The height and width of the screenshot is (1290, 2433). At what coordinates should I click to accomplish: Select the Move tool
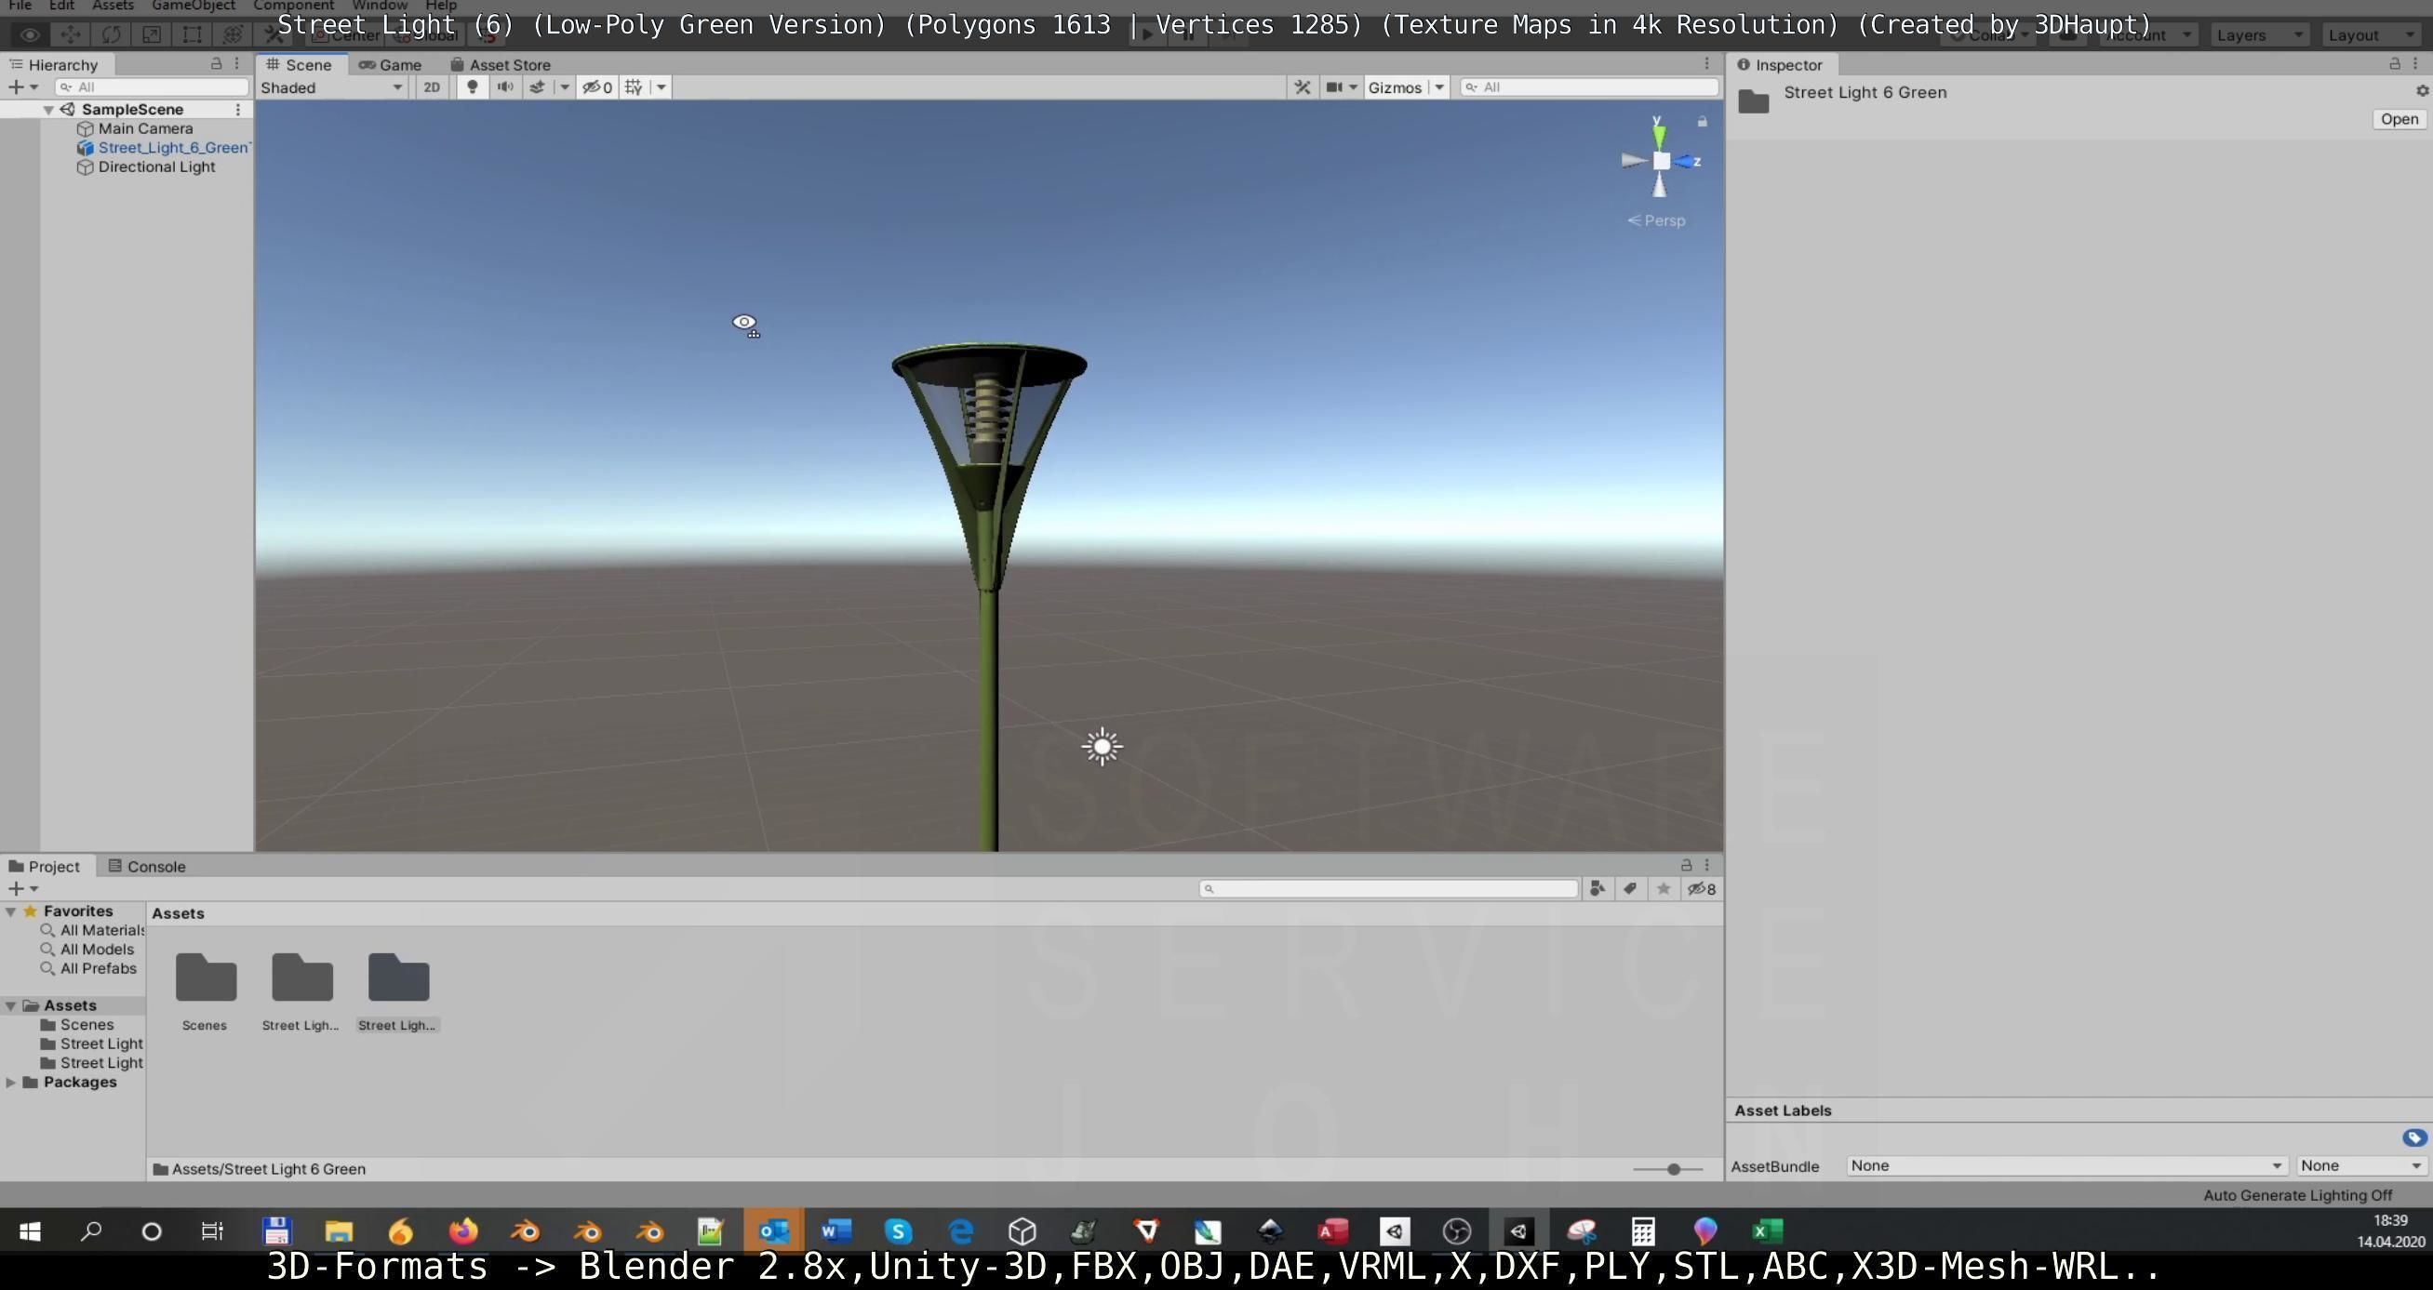(70, 35)
